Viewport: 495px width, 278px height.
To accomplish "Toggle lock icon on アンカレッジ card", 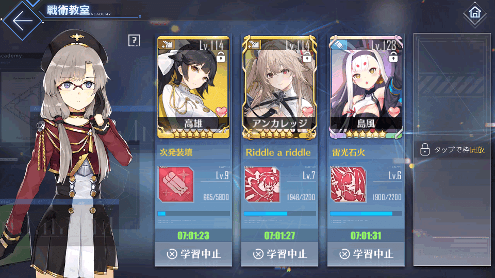I will pyautogui.click(x=306, y=57).
